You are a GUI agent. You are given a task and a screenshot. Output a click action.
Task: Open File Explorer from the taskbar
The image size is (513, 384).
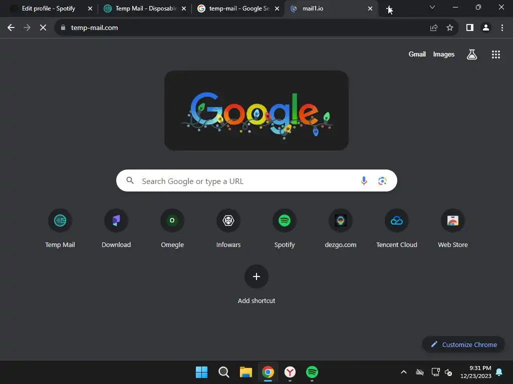(x=245, y=372)
